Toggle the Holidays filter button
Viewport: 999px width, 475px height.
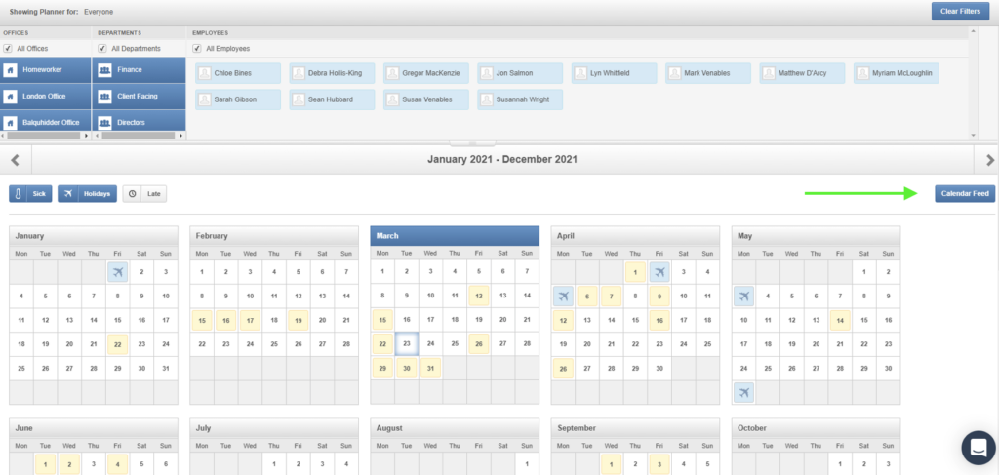coord(87,194)
